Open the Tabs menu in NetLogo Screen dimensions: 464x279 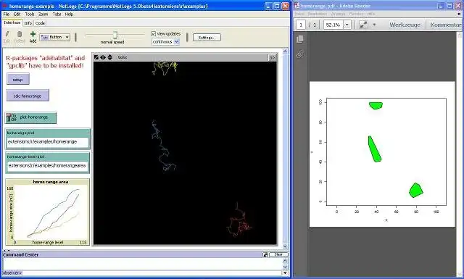click(57, 14)
